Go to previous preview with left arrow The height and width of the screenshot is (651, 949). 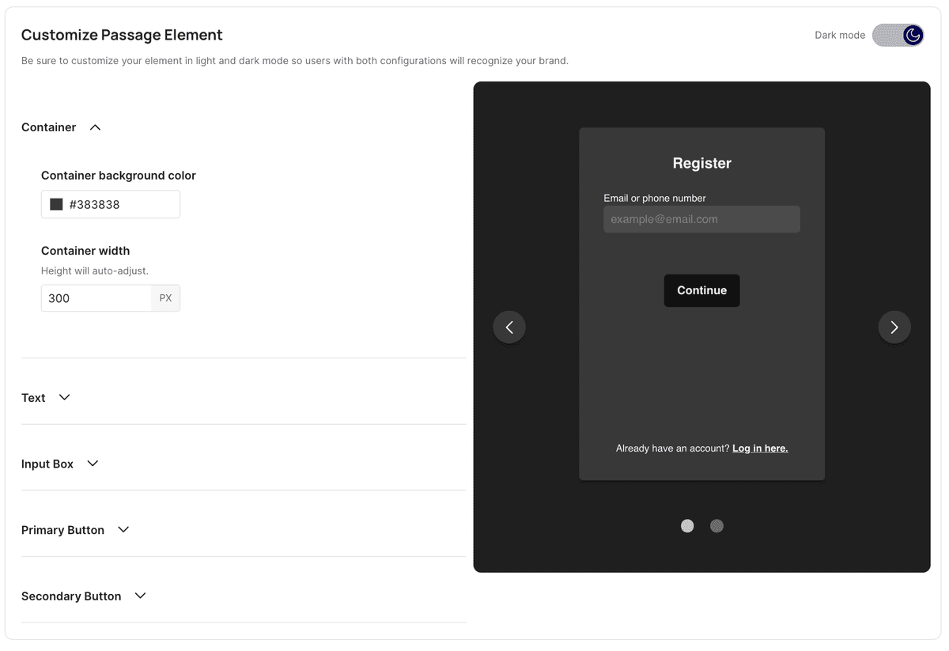pyautogui.click(x=509, y=327)
